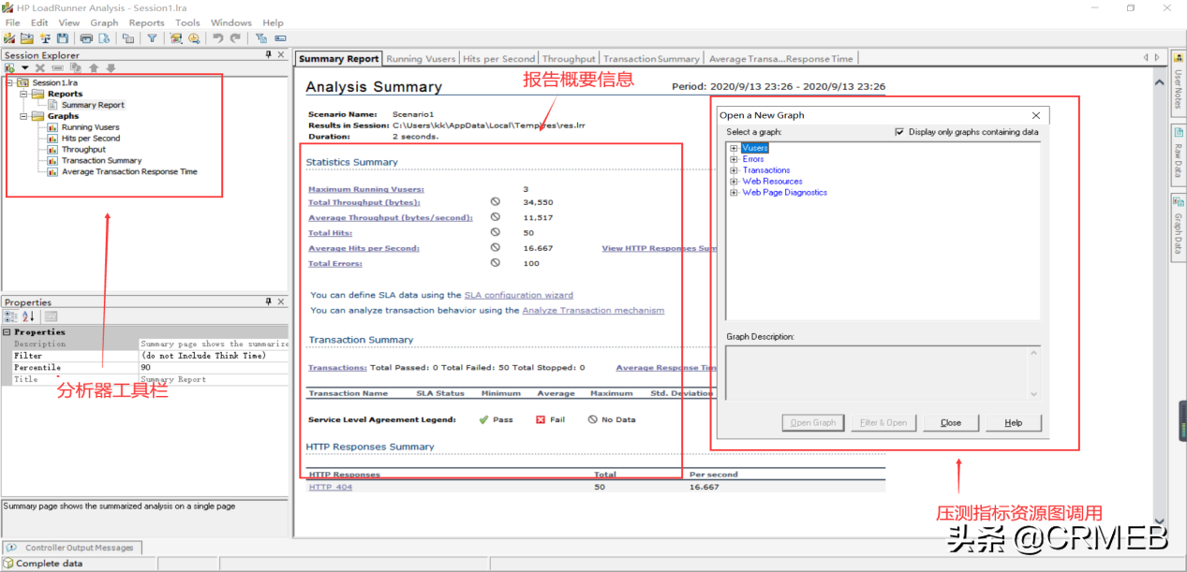This screenshot has width=1187, height=572.
Task: Collapse the Graphs folder in Session Explorer
Action: pyautogui.click(x=24, y=116)
